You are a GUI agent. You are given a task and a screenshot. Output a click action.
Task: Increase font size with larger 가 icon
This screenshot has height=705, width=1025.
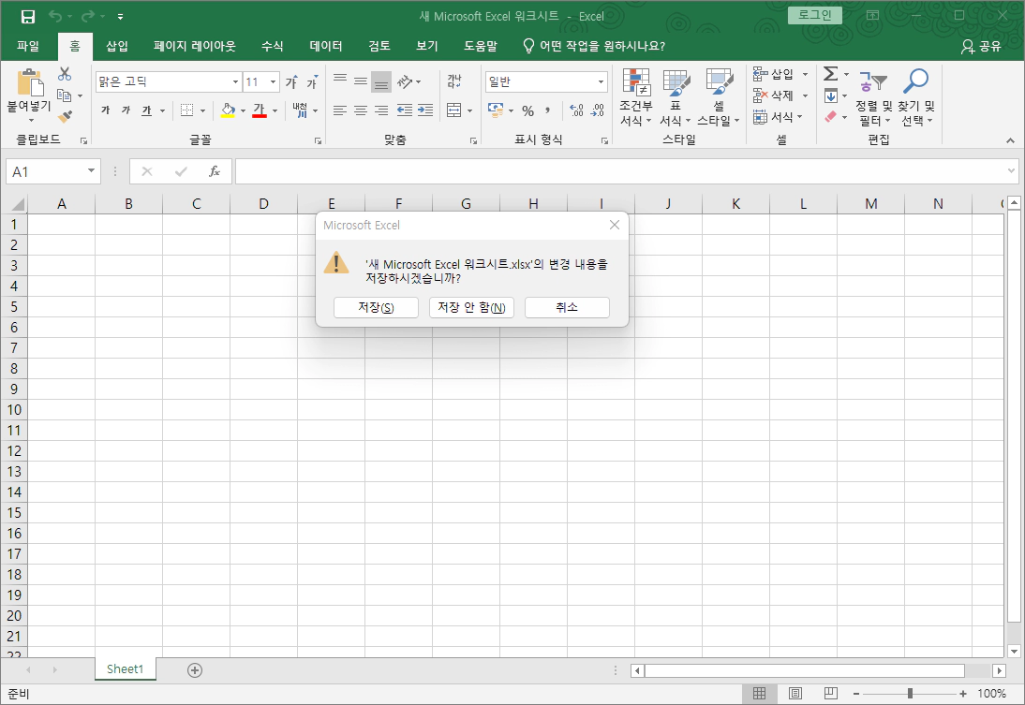(292, 81)
